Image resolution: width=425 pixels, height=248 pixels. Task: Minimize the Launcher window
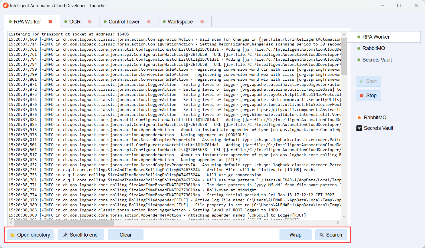point(383,5)
